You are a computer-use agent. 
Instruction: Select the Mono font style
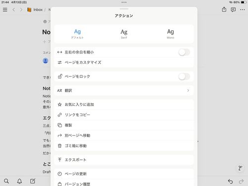(171, 34)
